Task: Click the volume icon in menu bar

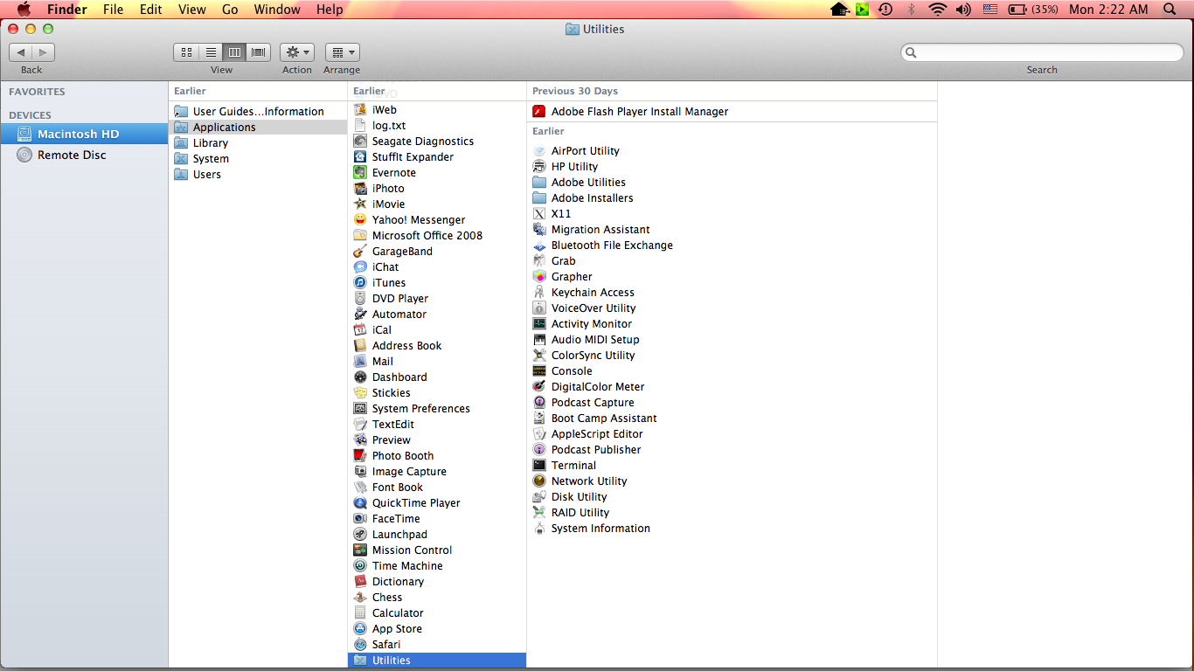Action: point(963,10)
